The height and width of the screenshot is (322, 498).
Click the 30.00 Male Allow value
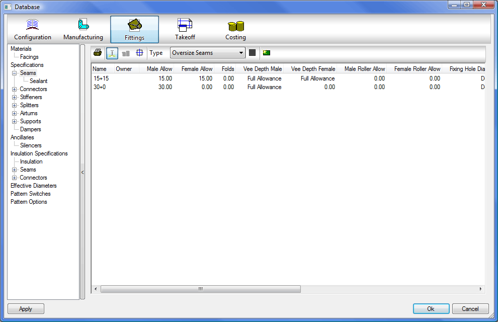coord(165,87)
